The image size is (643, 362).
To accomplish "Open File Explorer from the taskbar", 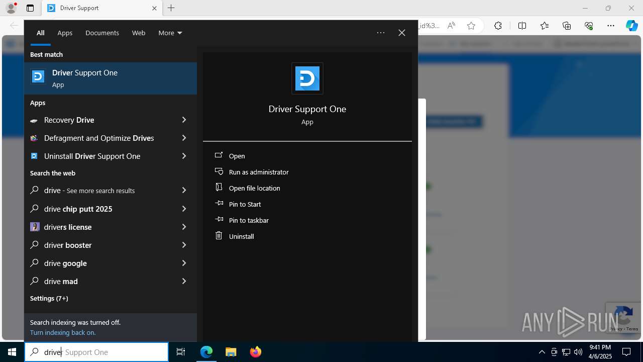I will 231,352.
